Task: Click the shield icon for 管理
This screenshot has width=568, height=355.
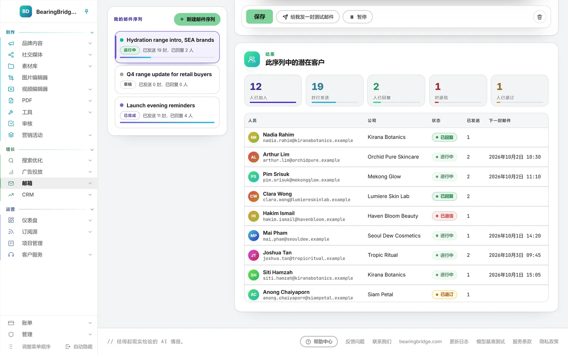Action: point(11,334)
